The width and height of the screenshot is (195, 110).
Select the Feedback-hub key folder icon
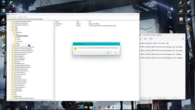pos(12,97)
